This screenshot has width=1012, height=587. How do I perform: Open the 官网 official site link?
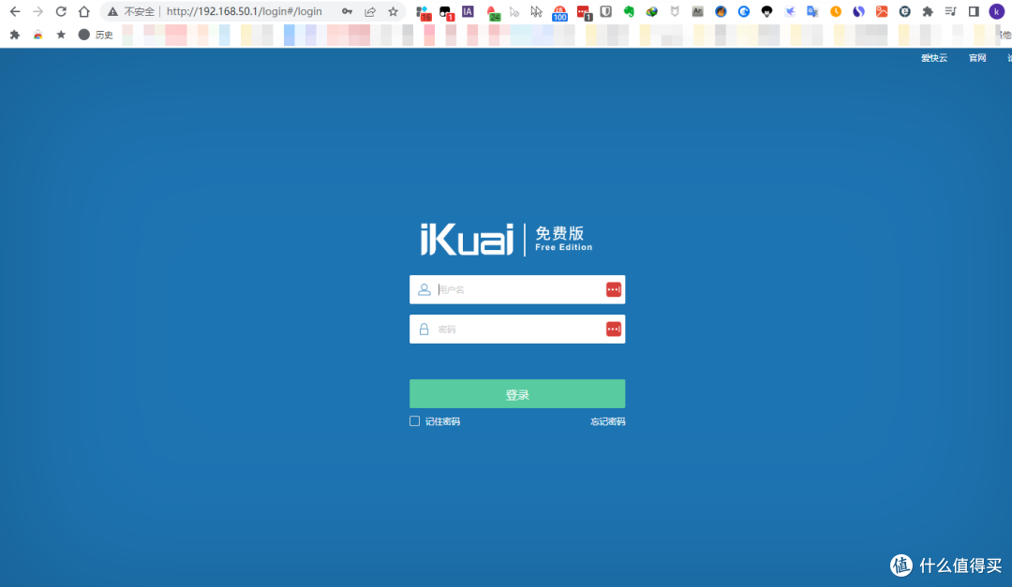pyautogui.click(x=976, y=57)
